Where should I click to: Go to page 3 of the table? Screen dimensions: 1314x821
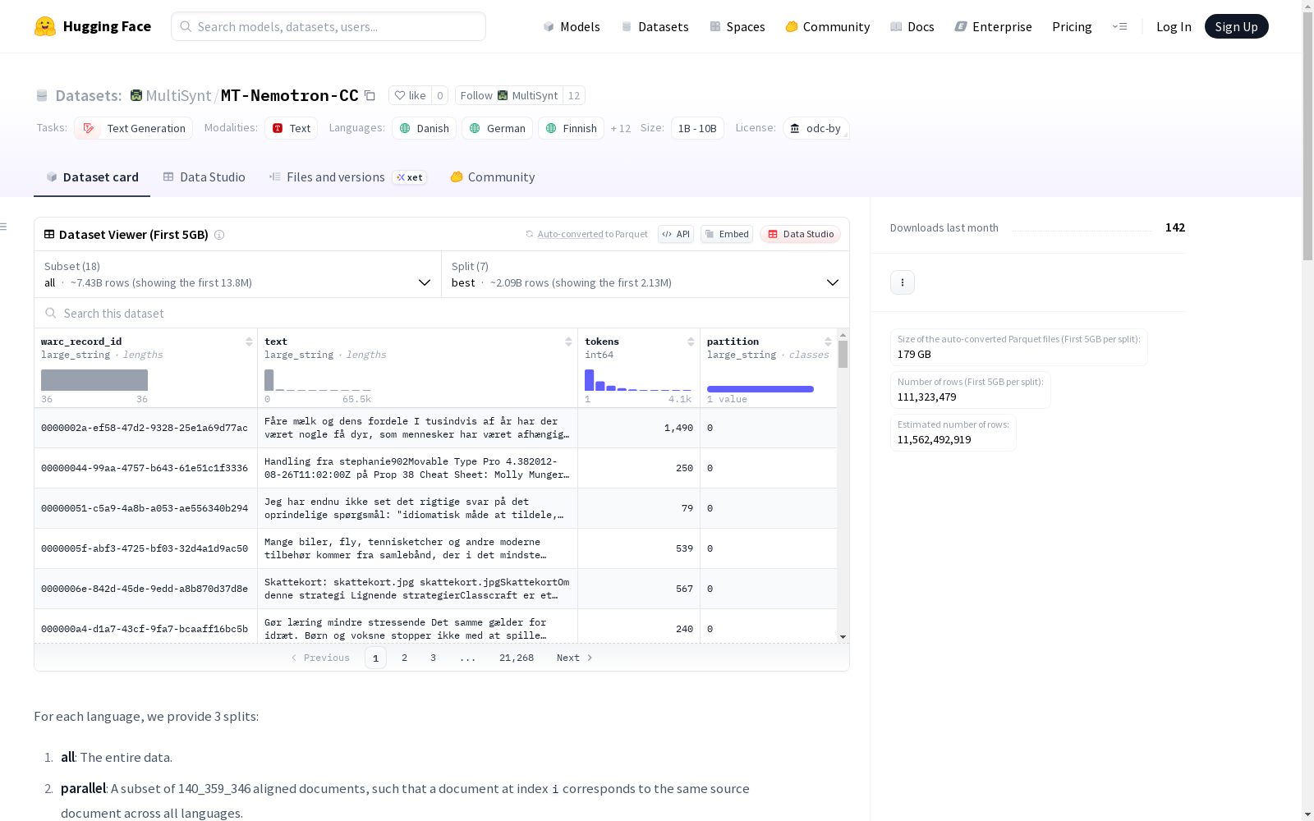(x=433, y=658)
